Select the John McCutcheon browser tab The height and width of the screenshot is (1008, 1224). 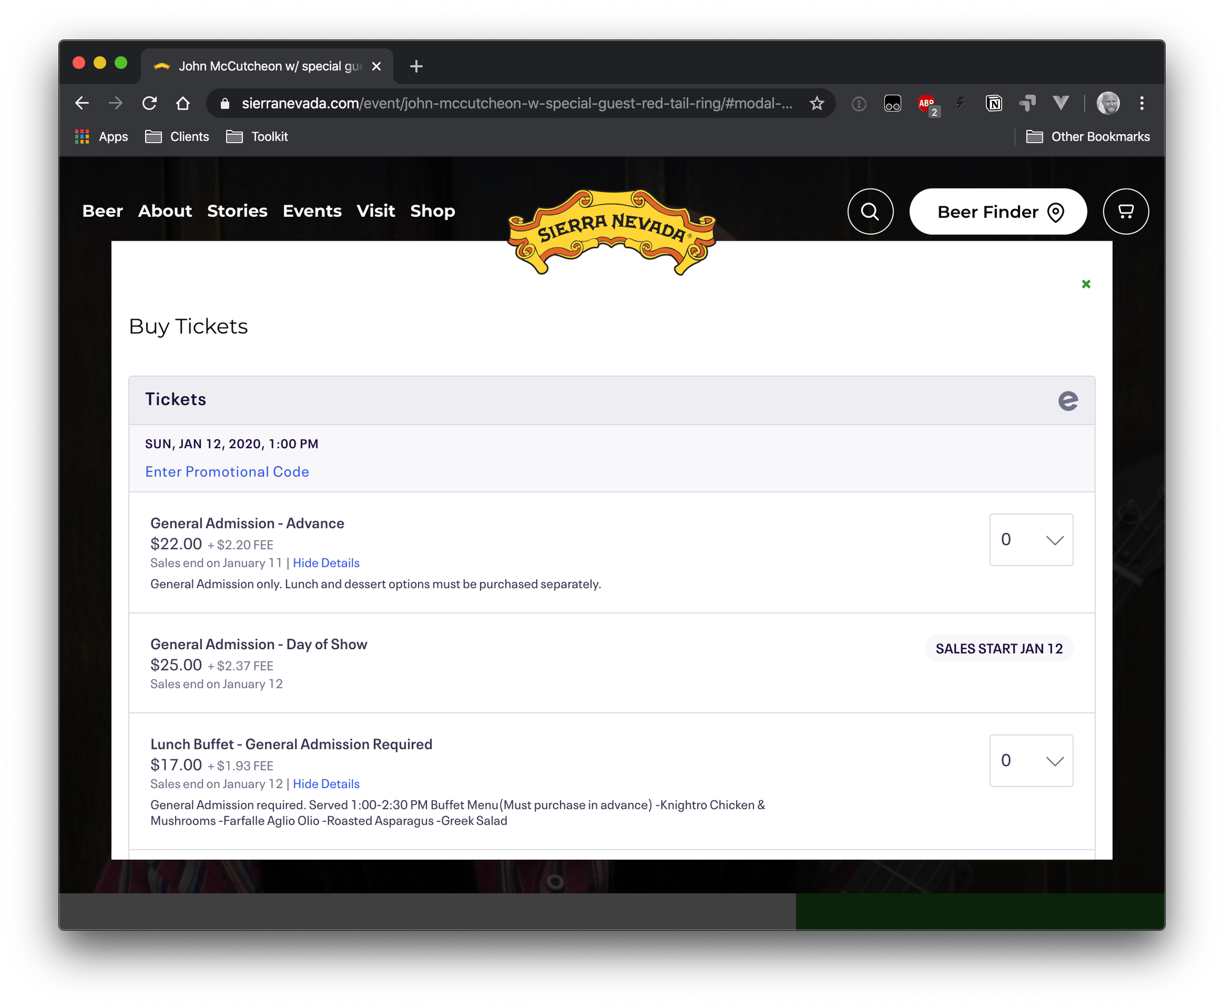point(257,66)
